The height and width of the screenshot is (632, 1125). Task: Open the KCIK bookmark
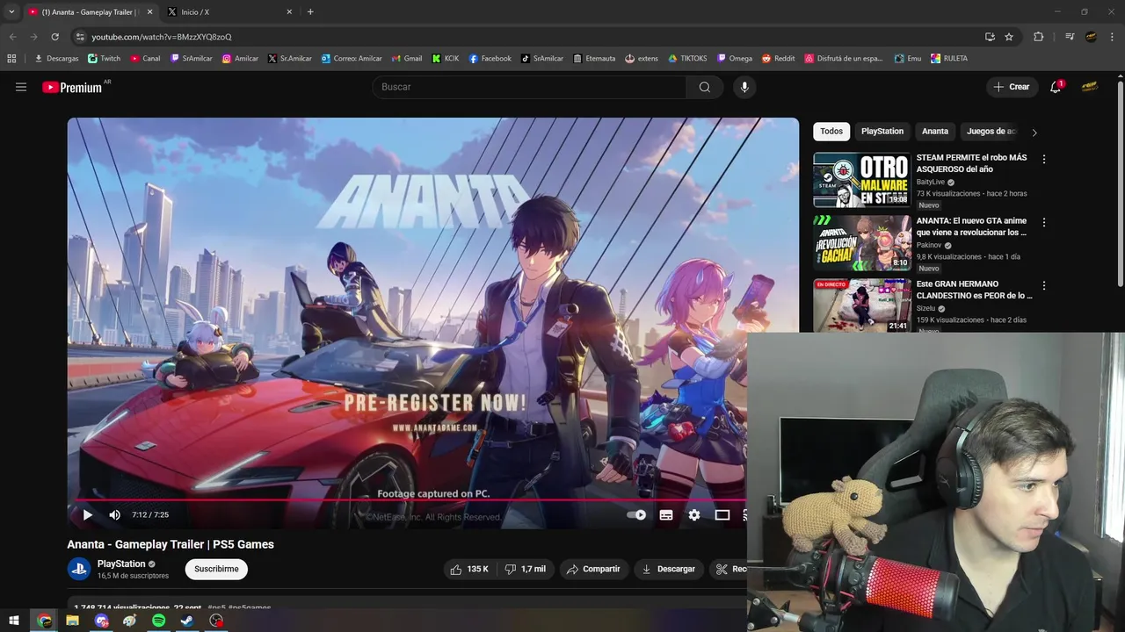[446, 59]
